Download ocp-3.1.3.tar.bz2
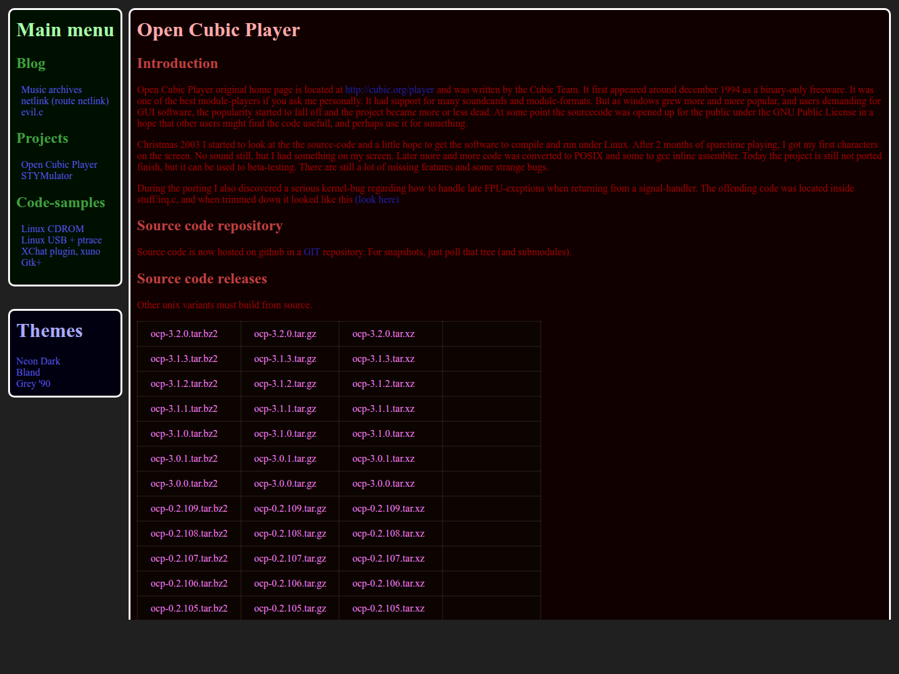The image size is (899, 674). pos(184,359)
